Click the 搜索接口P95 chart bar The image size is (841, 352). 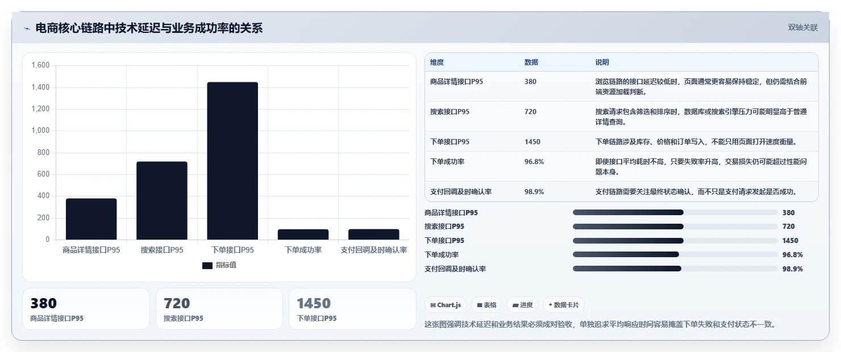[162, 200]
